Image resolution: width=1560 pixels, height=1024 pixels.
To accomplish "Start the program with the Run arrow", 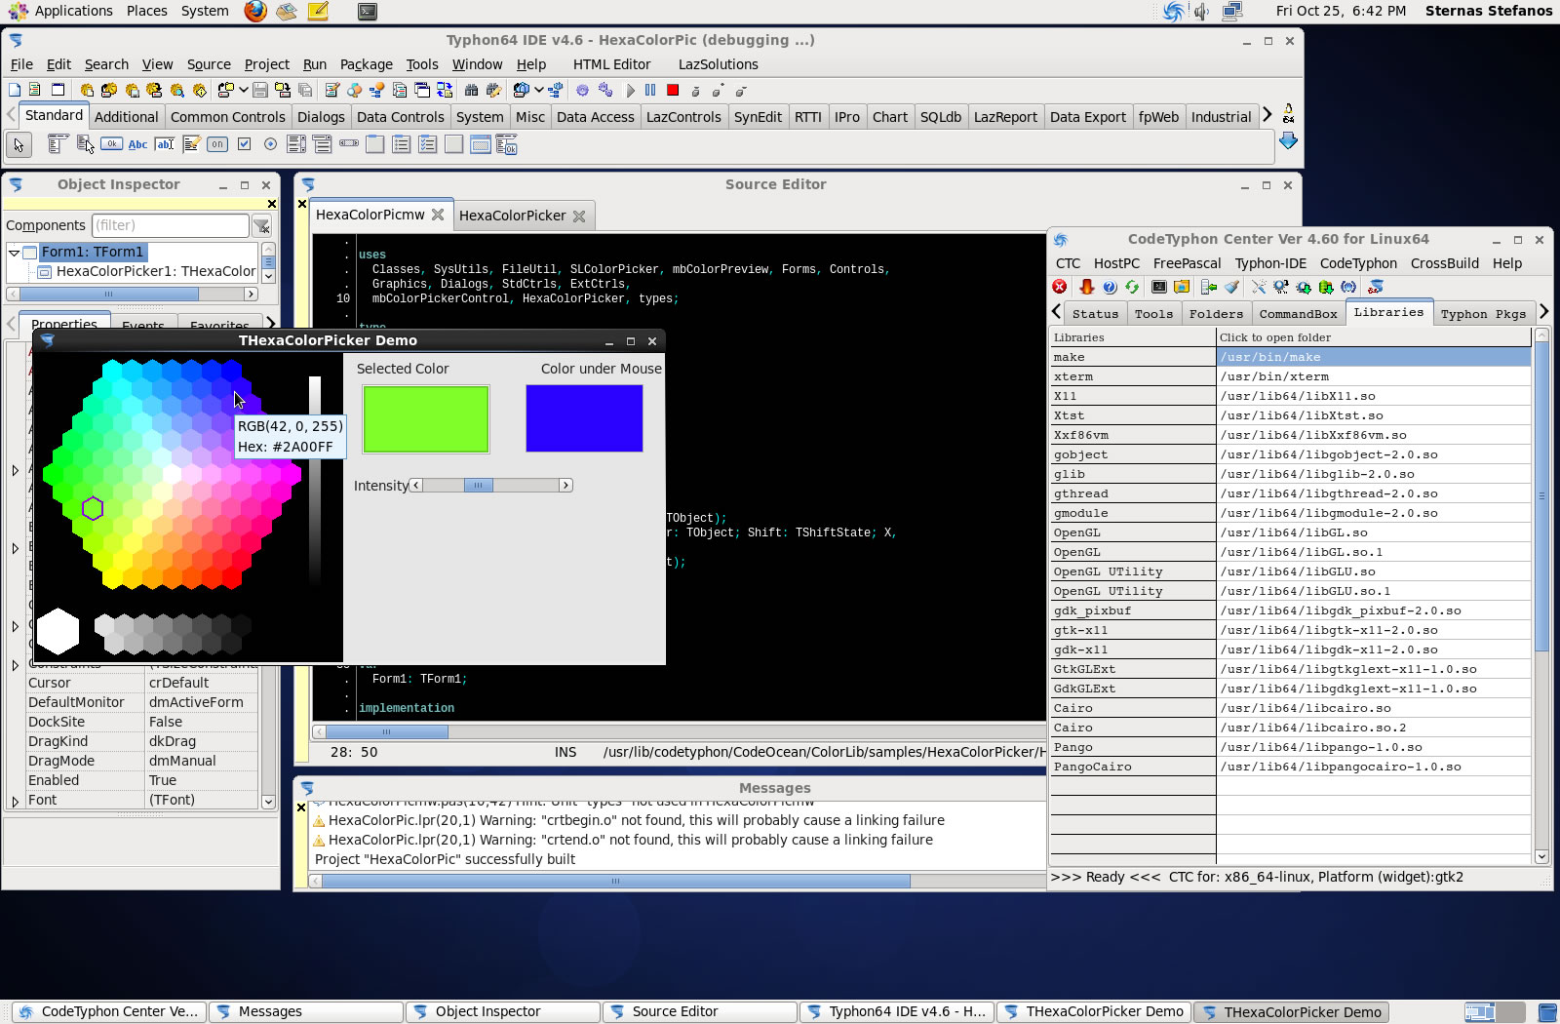I will click(x=631, y=90).
